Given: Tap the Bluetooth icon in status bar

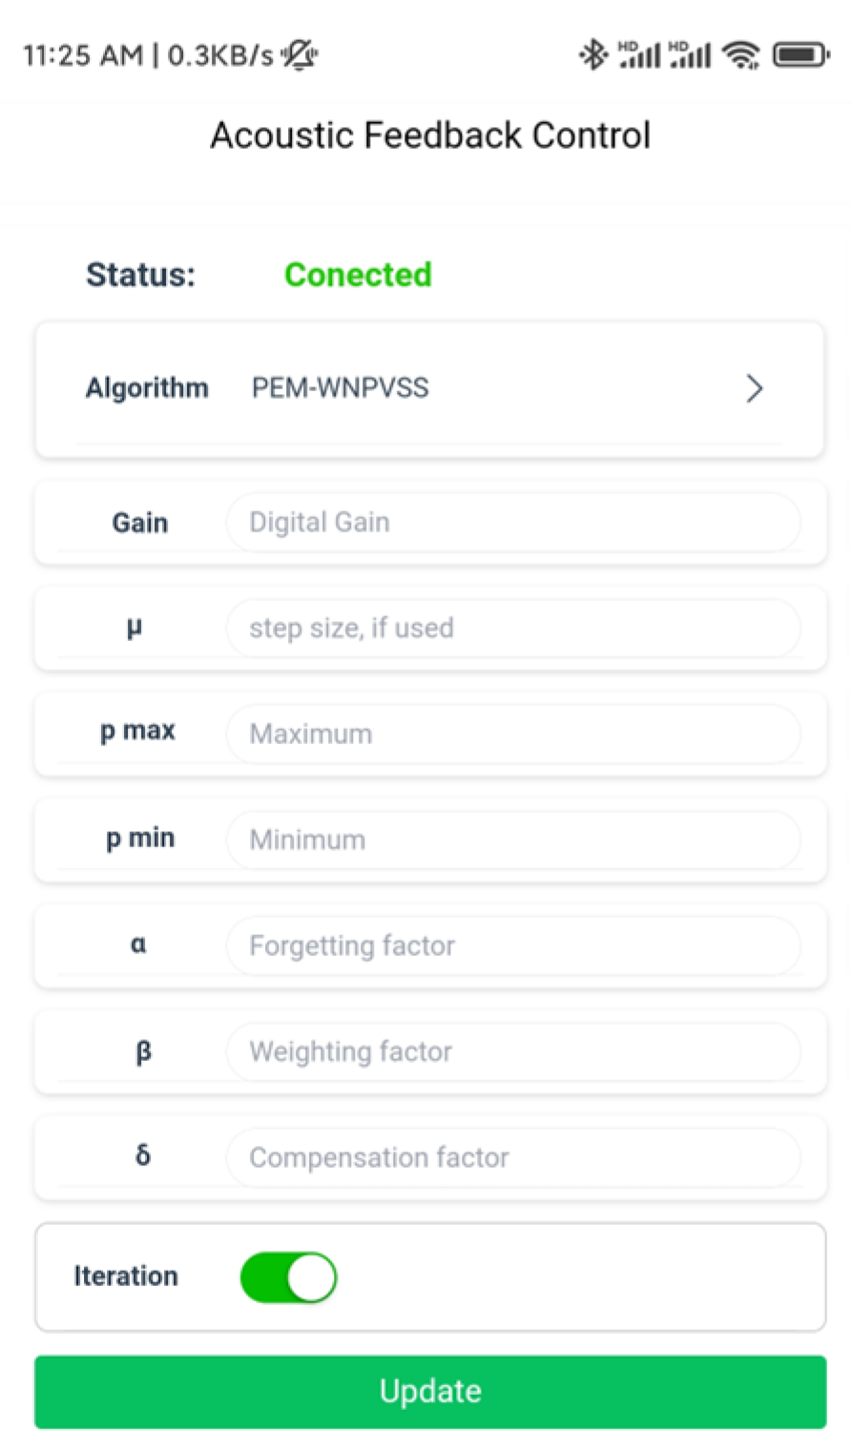Looking at the screenshot, I should 593,54.
